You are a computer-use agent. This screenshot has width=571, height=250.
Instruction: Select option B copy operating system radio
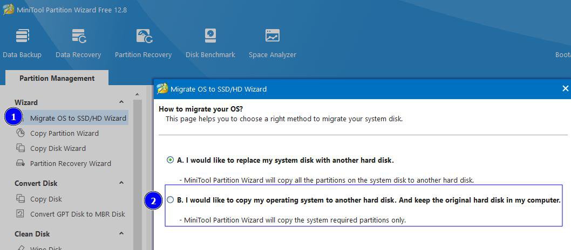[x=170, y=200]
